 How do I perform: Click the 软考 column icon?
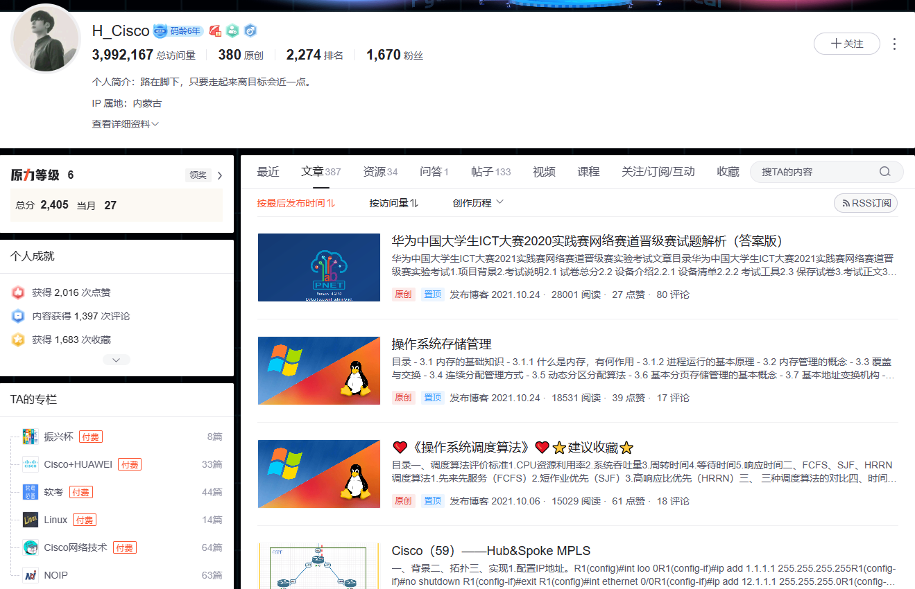click(30, 492)
